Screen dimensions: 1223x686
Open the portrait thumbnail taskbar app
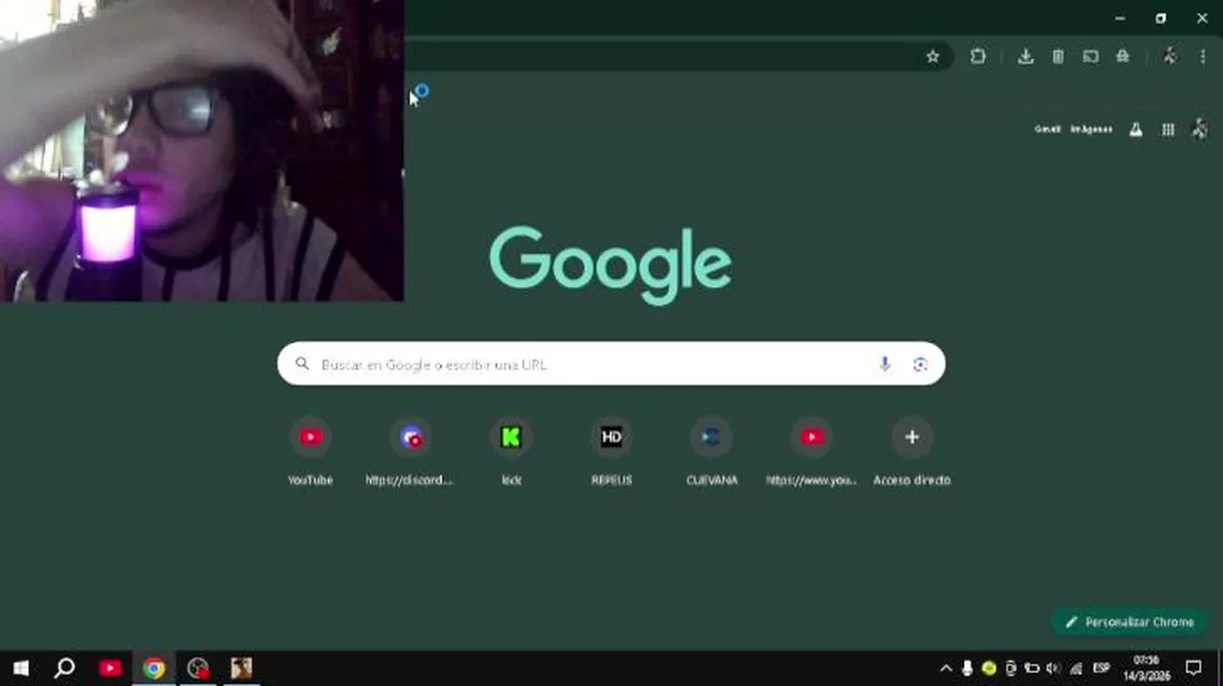pyautogui.click(x=242, y=668)
